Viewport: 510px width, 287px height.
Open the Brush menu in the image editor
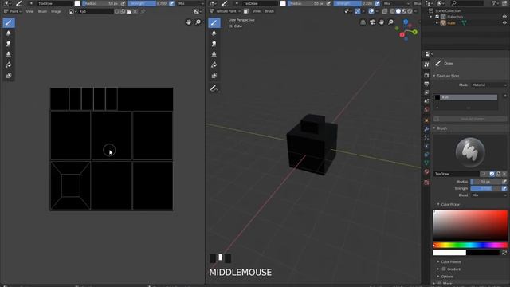[42, 11]
